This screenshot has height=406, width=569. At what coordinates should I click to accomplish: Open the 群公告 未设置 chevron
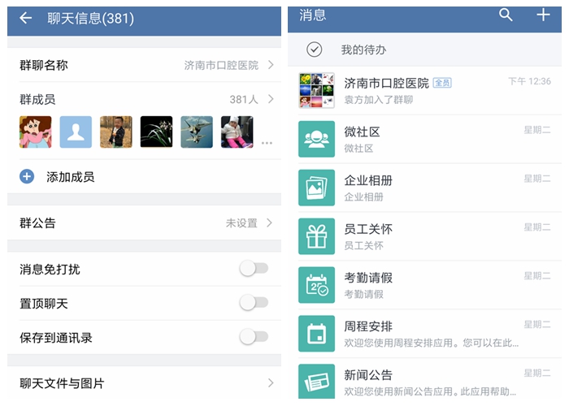[x=269, y=222]
